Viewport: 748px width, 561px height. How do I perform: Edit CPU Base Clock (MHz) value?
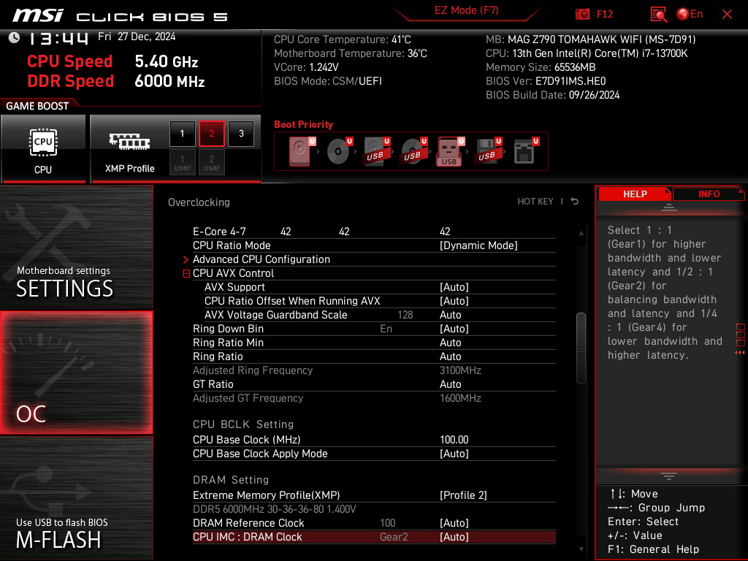click(x=454, y=439)
